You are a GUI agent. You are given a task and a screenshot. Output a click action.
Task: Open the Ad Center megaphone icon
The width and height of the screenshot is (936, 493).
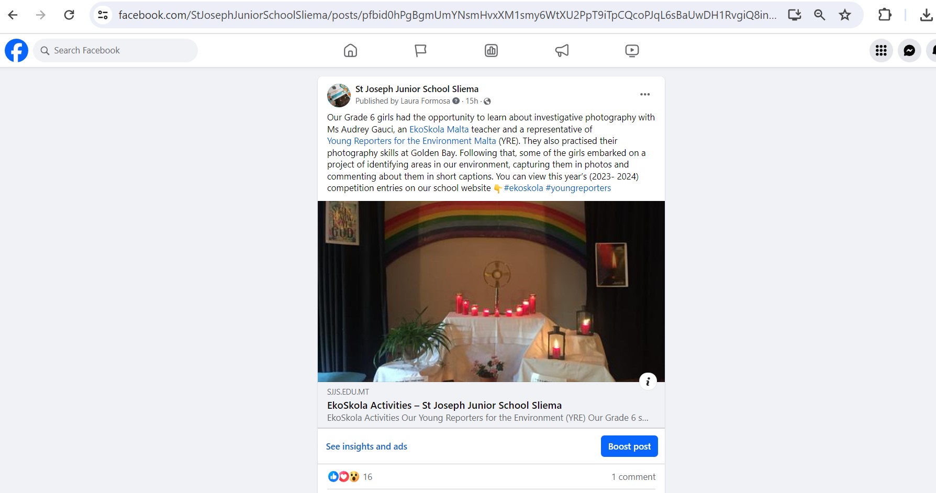tap(562, 50)
